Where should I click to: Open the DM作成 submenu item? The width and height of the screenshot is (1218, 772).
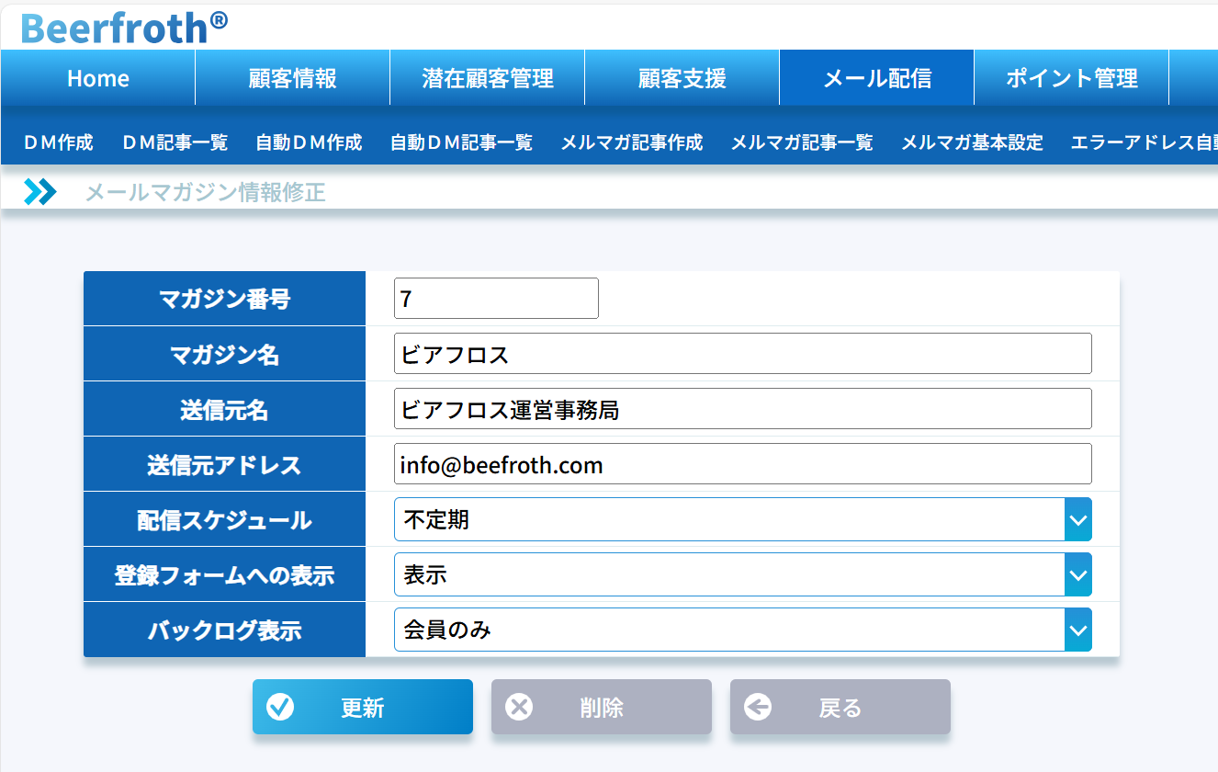[x=58, y=142]
